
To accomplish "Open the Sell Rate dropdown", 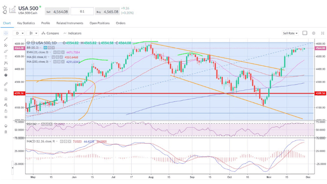I will (x=290, y=33).
